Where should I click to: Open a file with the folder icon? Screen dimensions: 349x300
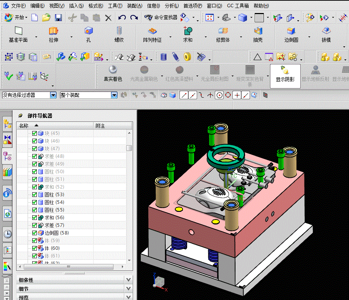point(46,17)
